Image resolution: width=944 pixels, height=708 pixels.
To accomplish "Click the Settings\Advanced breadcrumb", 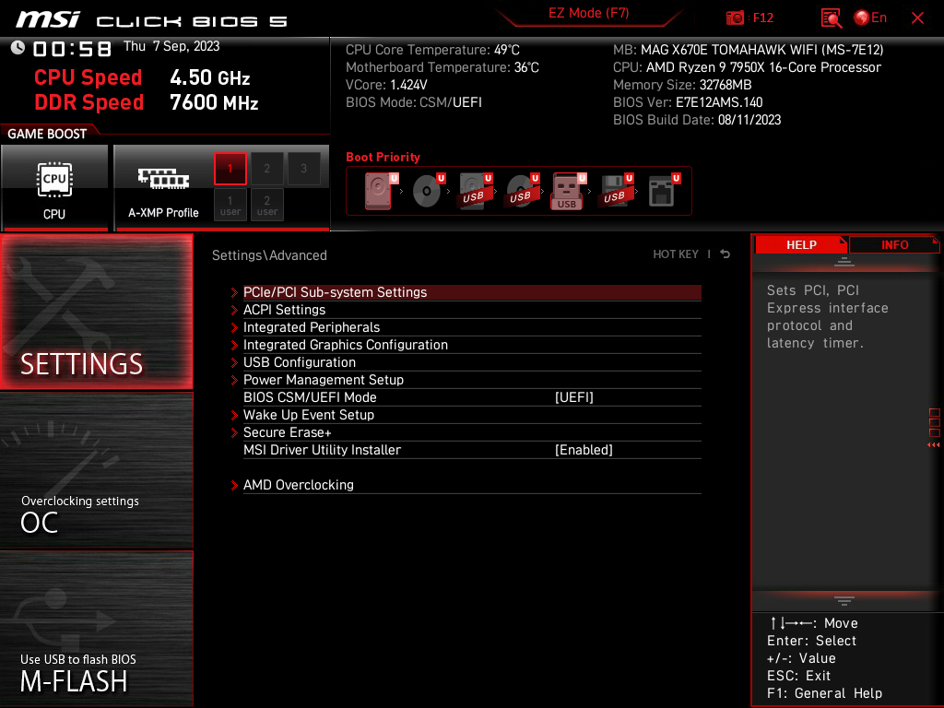I will point(269,255).
